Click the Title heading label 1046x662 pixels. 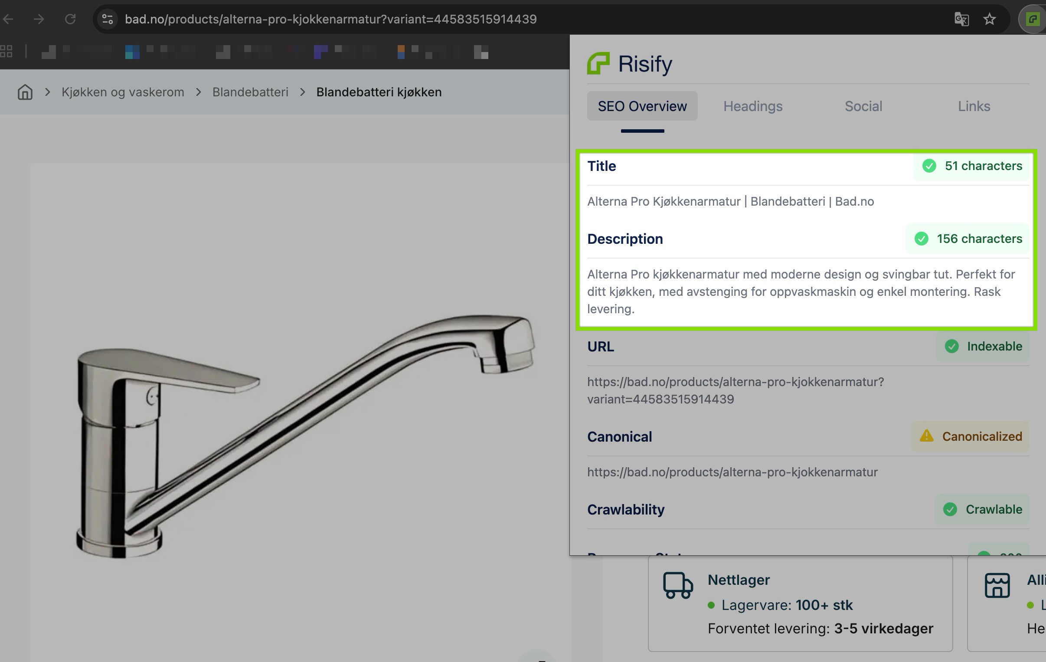(601, 166)
